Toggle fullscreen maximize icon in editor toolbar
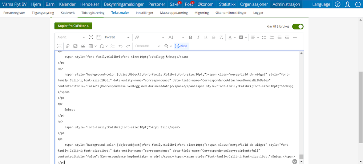 pos(91,37)
